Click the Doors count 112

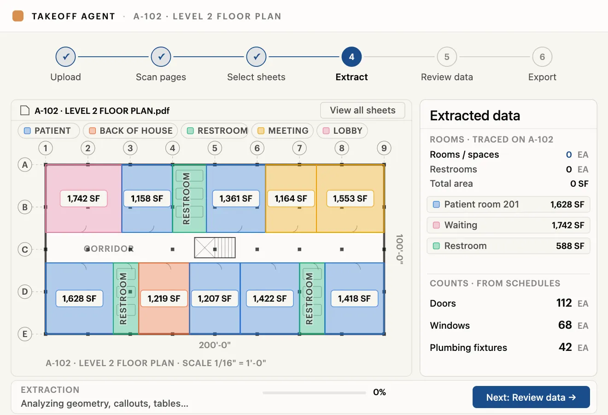[564, 303]
